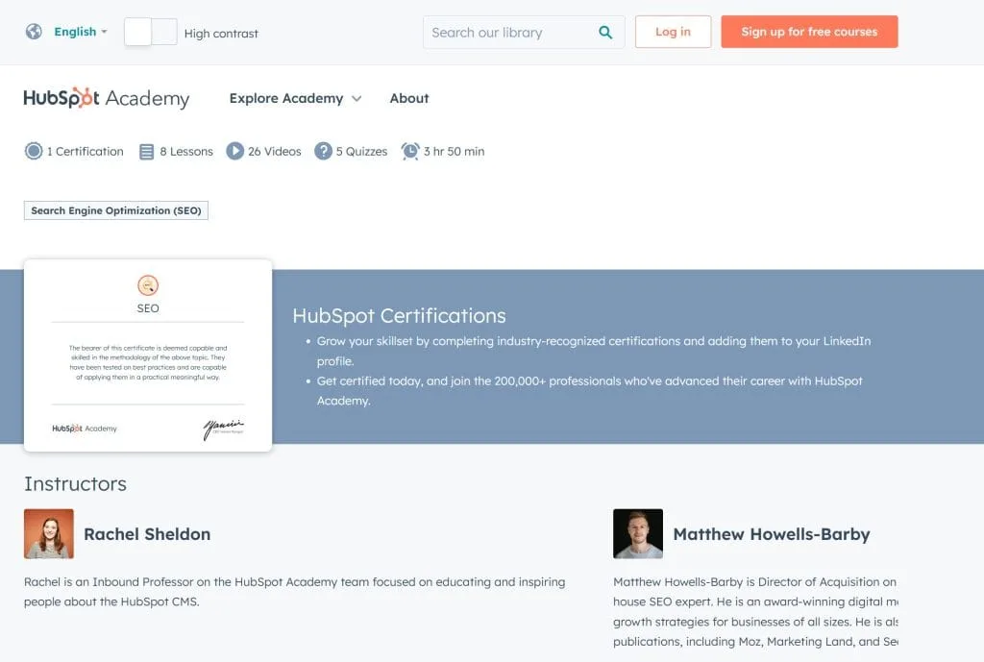984x662 pixels.
Task: Open the About menu item
Action: (x=409, y=99)
